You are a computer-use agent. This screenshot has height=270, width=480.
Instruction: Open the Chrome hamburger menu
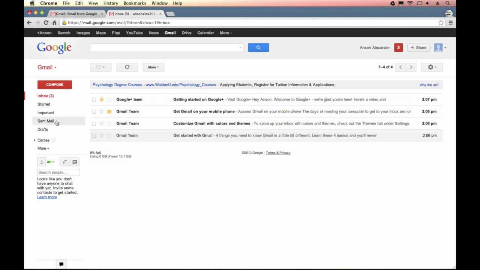click(451, 23)
